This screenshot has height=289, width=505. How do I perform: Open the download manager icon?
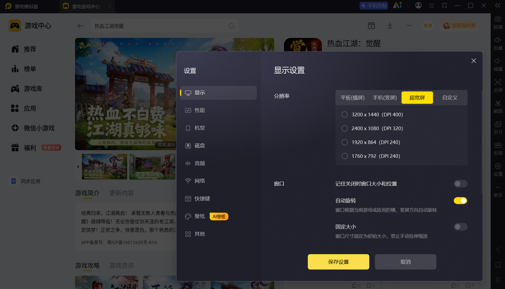pos(390,26)
